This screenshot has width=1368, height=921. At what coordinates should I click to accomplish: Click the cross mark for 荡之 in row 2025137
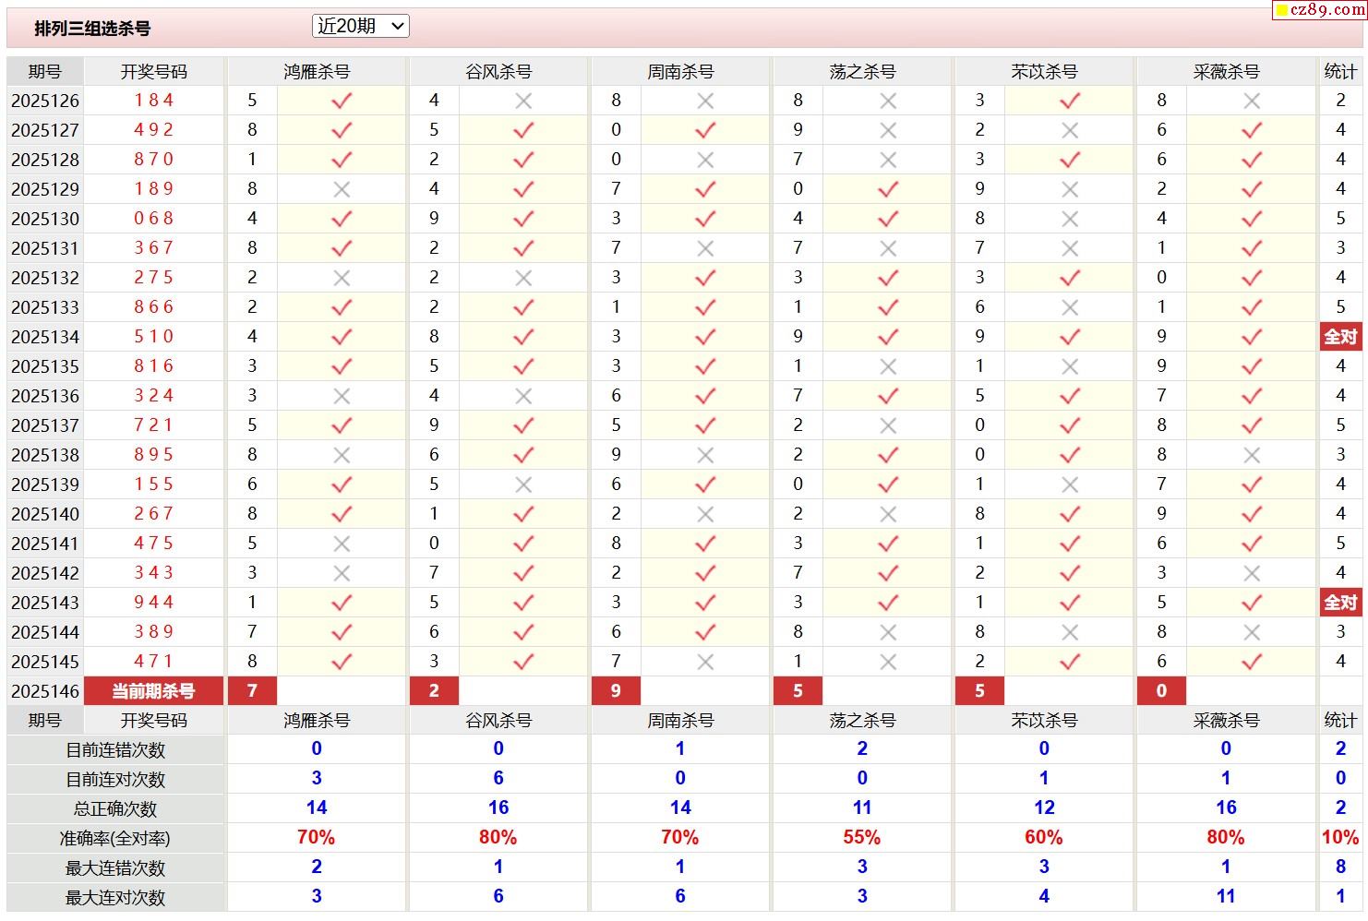click(888, 425)
